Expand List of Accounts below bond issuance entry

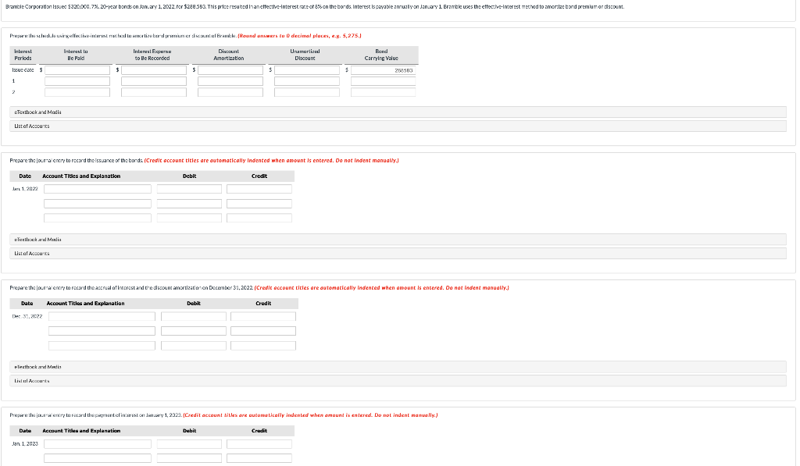coord(398,254)
